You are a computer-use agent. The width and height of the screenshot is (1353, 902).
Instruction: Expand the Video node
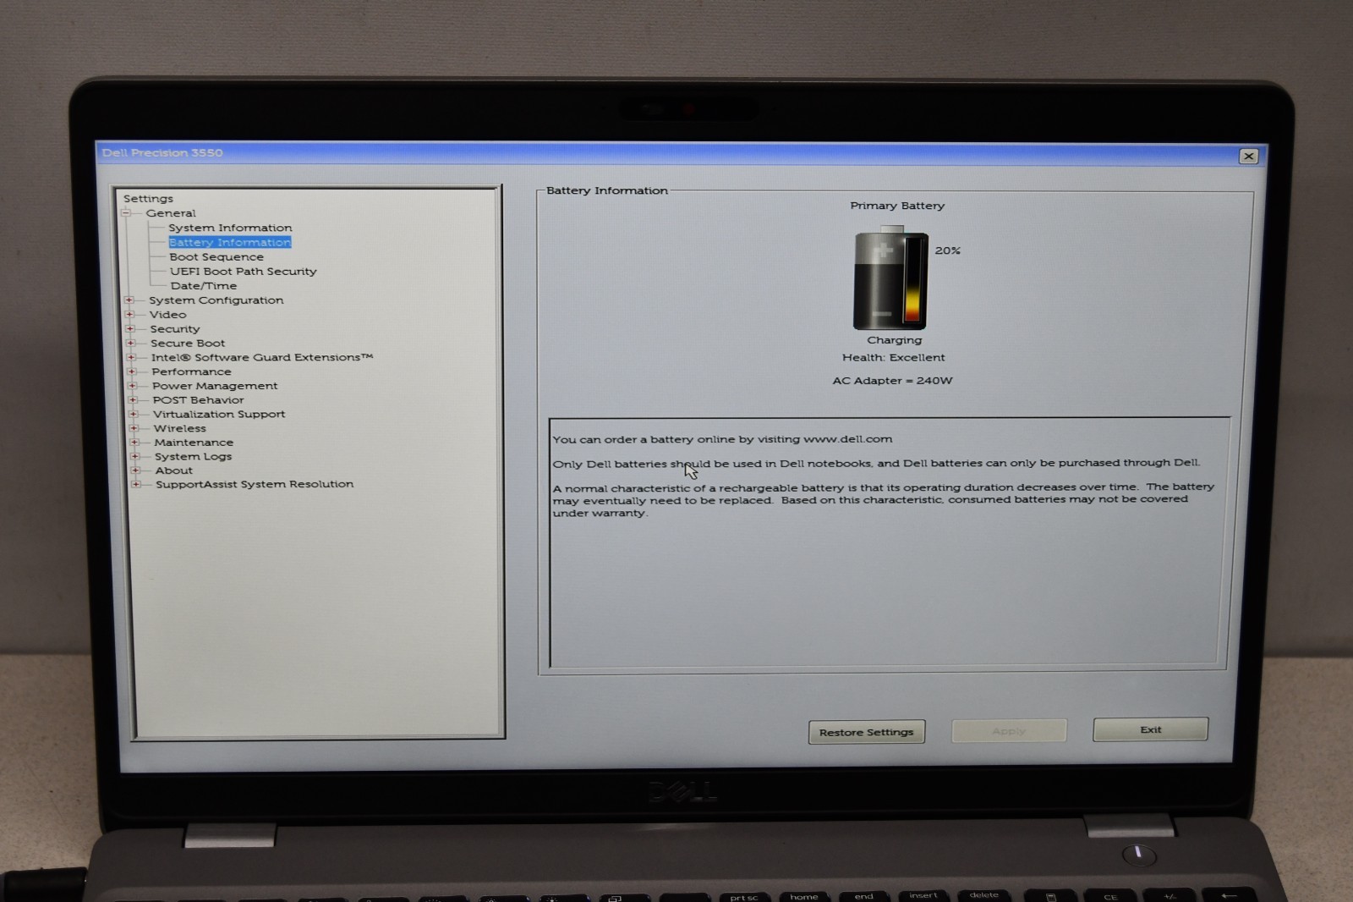(129, 315)
